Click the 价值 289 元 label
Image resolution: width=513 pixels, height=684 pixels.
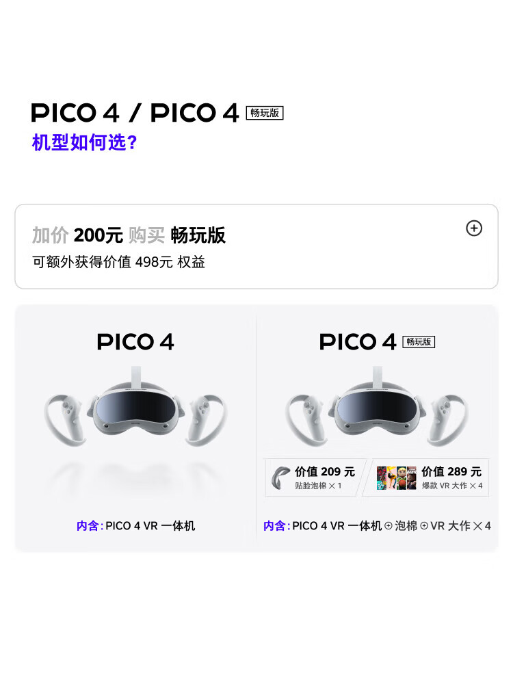pos(451,472)
